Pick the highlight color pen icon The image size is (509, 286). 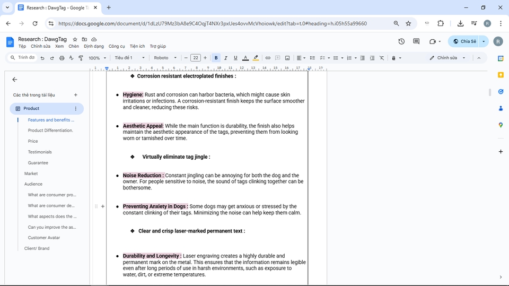(256, 58)
